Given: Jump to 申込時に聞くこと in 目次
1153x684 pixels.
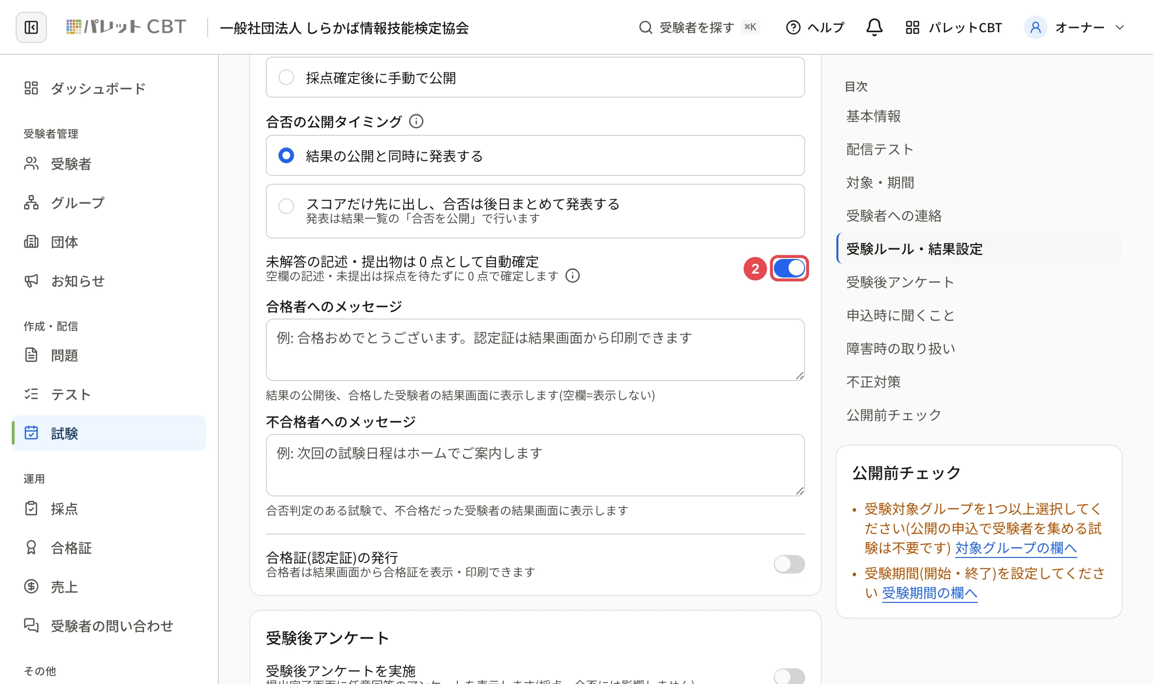Looking at the screenshot, I should (900, 316).
